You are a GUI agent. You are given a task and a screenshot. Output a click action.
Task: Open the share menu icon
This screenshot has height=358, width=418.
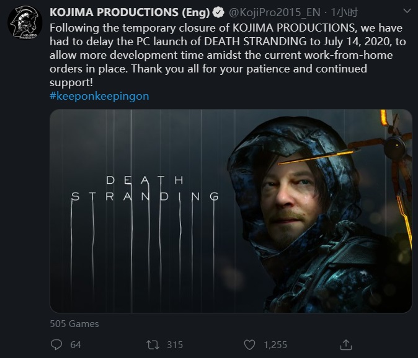click(x=347, y=344)
